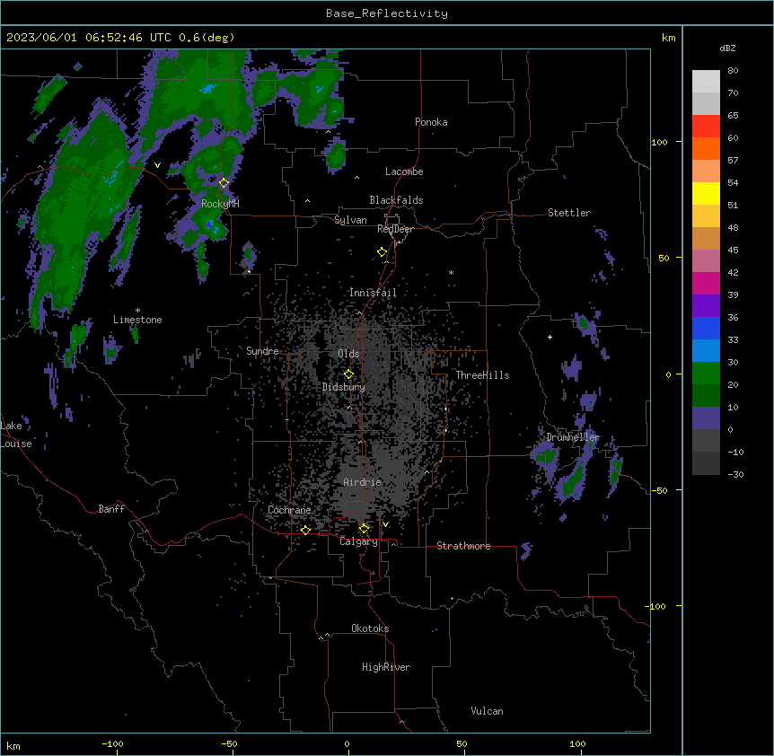Click the HighRiver town label
This screenshot has height=756, width=774.
386,667
